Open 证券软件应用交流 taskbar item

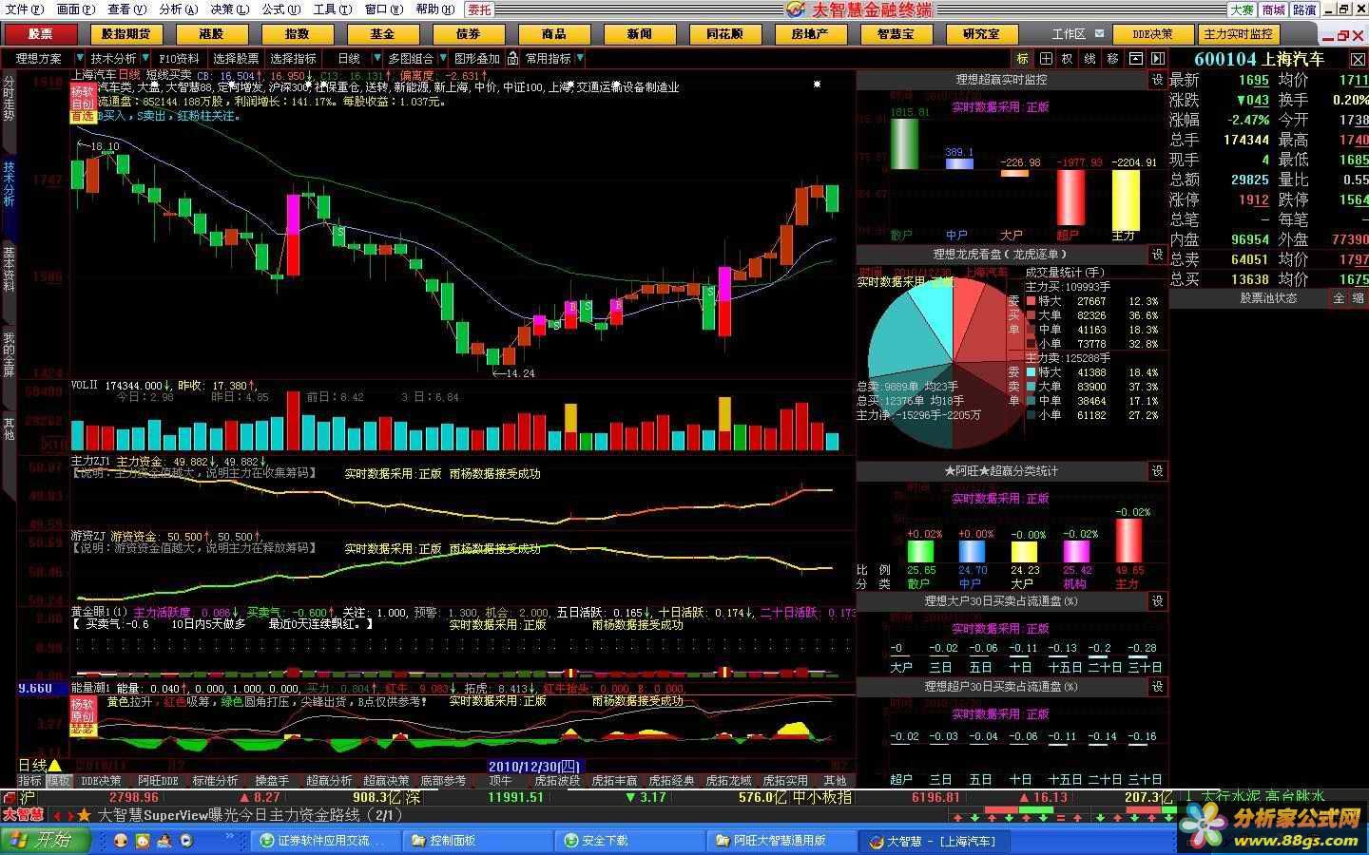(x=327, y=840)
